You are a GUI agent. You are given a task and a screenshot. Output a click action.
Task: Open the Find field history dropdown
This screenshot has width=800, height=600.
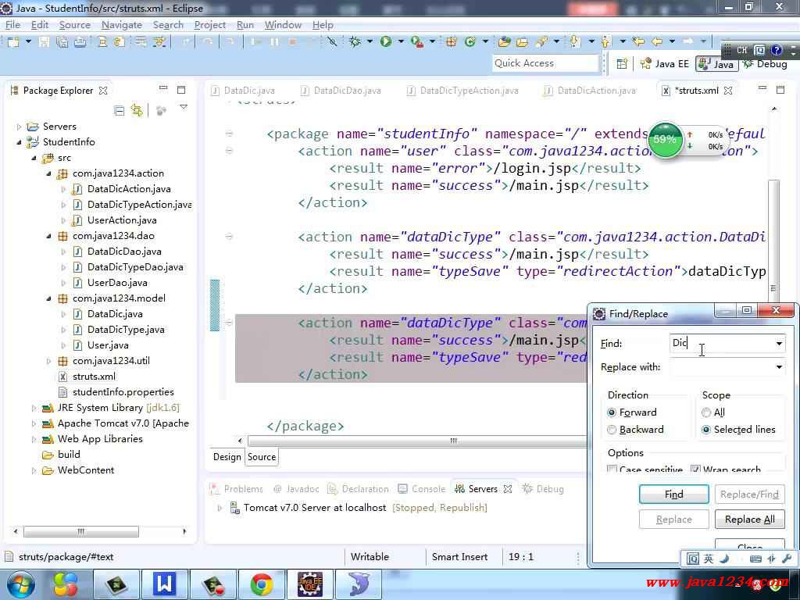(779, 344)
